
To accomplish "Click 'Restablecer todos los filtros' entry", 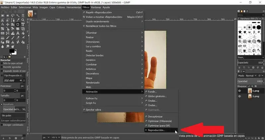I will (113, 26).
